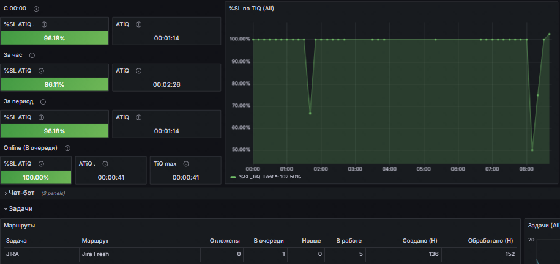Click the 86.11% green gauge bar

[54, 84]
